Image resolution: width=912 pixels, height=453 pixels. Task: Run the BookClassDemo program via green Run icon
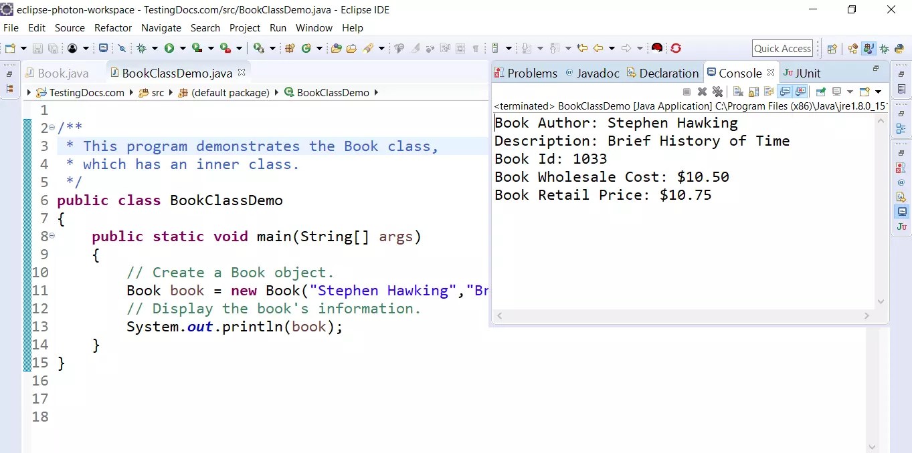(168, 48)
